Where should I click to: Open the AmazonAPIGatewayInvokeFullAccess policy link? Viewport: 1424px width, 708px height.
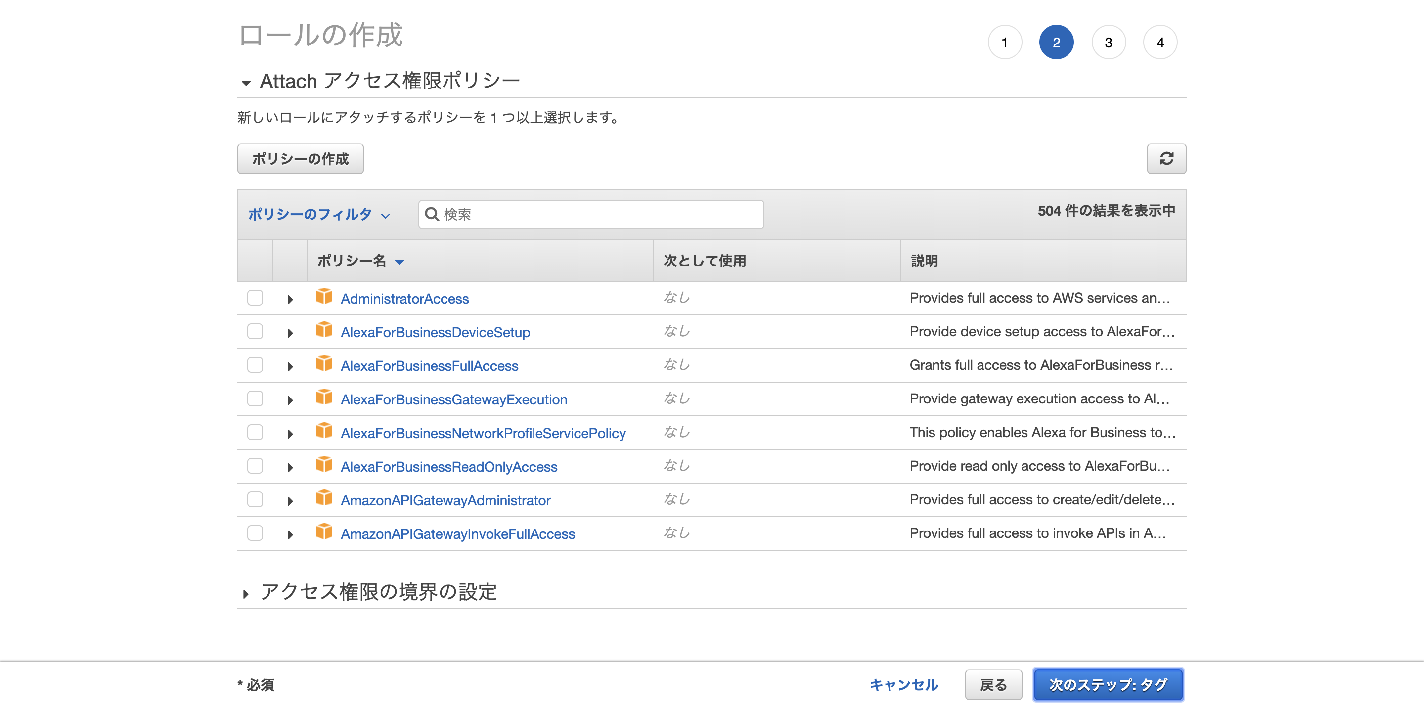pos(458,534)
